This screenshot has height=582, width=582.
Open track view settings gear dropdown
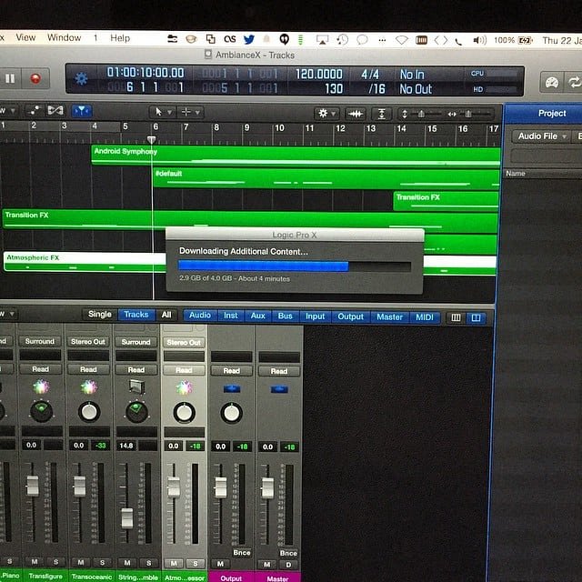[326, 113]
